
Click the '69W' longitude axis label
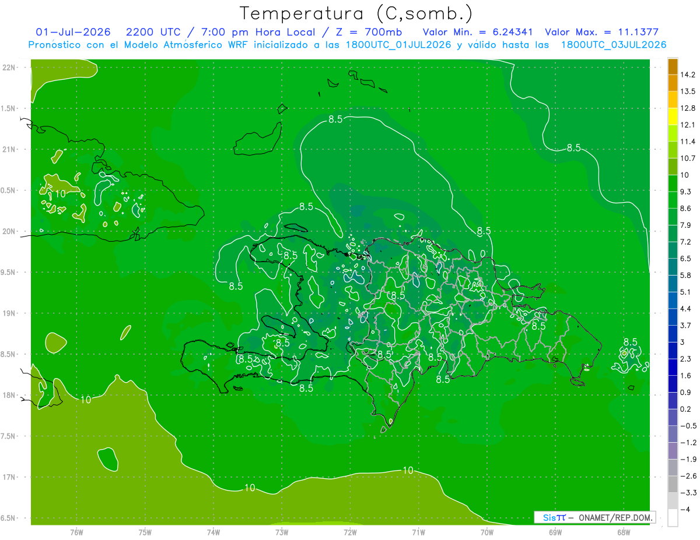point(555,532)
